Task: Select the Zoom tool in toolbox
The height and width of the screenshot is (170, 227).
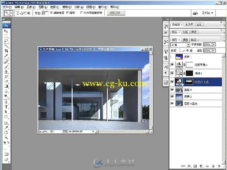Action: (6, 138)
